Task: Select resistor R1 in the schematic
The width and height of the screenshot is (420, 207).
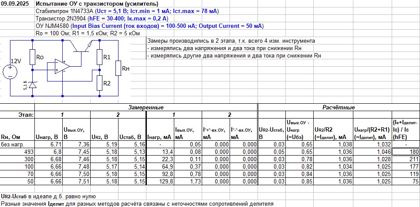Action: (x=99, y=57)
